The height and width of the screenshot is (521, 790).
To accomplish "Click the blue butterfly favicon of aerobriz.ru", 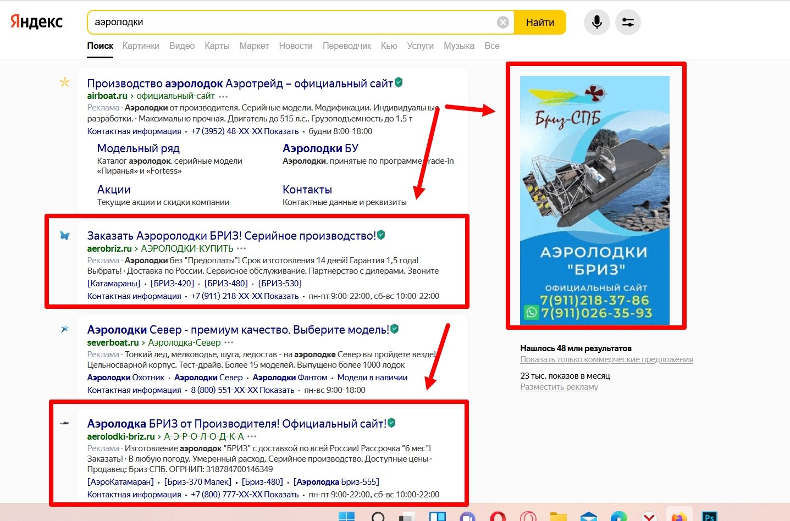I will [x=65, y=235].
